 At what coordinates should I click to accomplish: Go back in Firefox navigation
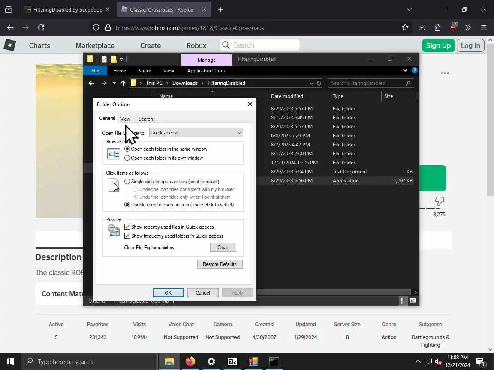tap(10, 28)
